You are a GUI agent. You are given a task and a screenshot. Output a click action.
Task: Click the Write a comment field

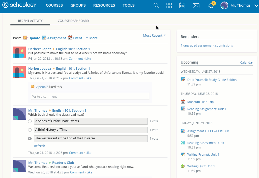pyautogui.click(x=90, y=96)
